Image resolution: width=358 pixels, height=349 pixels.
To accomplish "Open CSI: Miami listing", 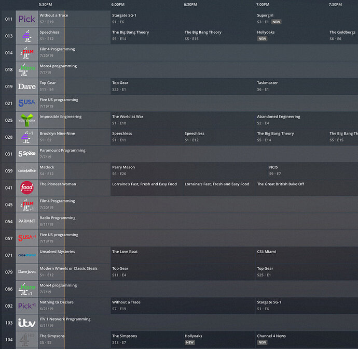I will pyautogui.click(x=307, y=255).
